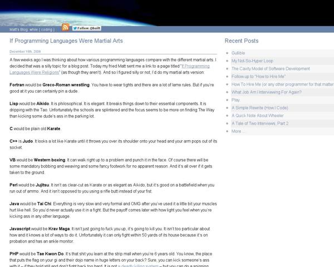Go to the post titled Play
The height and width of the screenshot is (267, 334).
235,100
